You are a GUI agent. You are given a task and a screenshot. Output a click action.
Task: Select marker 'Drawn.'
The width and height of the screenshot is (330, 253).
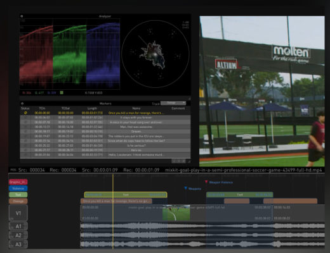[x=105, y=132]
